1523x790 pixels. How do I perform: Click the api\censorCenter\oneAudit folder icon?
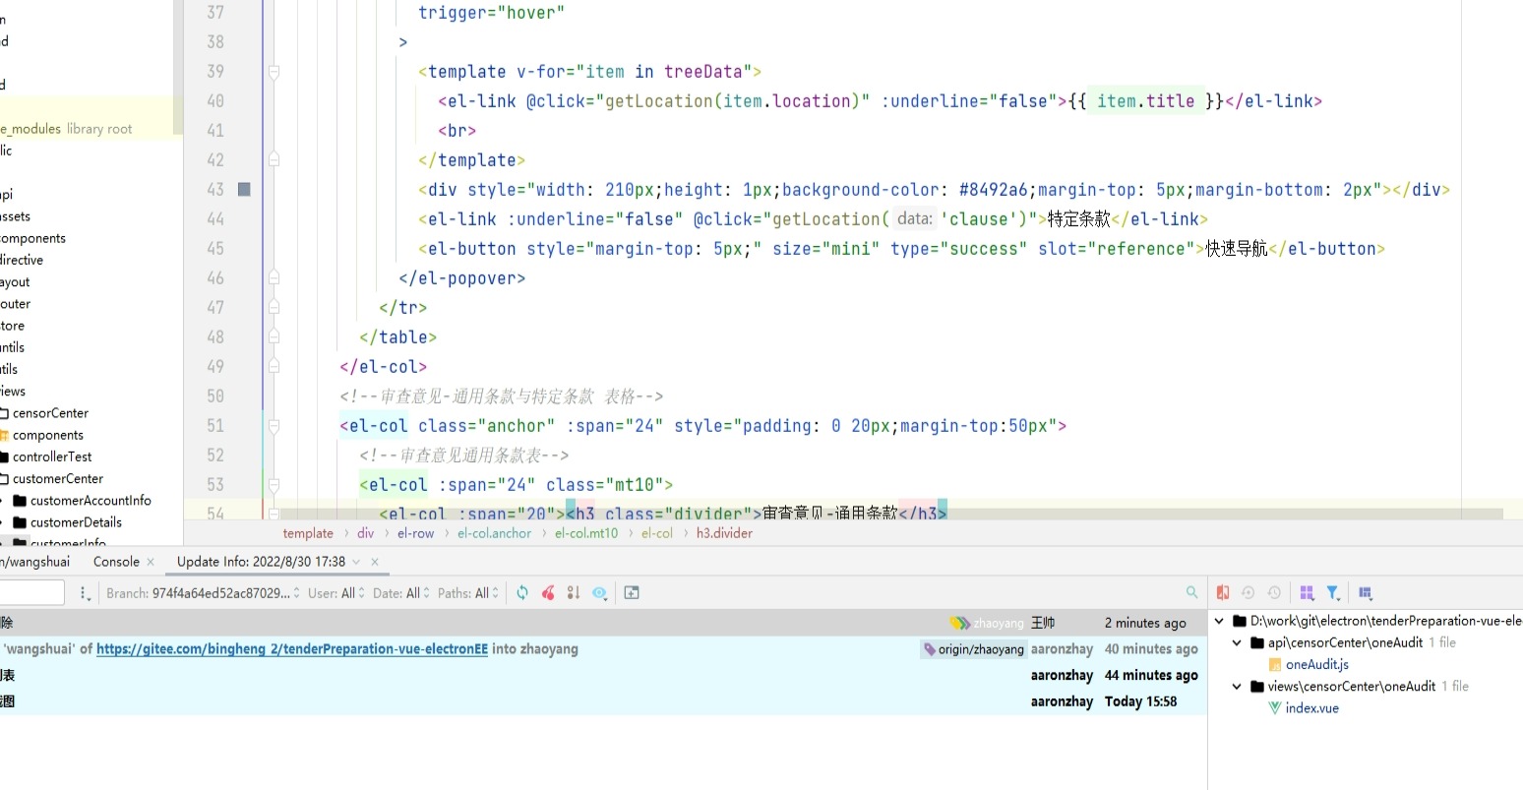point(1257,643)
